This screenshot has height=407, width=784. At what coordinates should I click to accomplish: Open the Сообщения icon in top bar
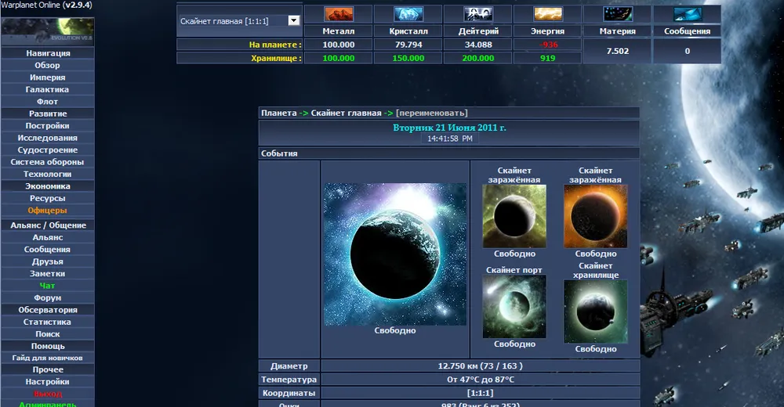point(687,14)
